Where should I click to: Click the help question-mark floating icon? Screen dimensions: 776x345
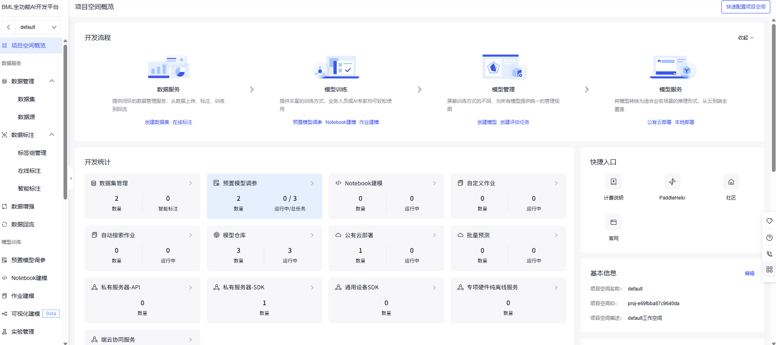(769, 238)
